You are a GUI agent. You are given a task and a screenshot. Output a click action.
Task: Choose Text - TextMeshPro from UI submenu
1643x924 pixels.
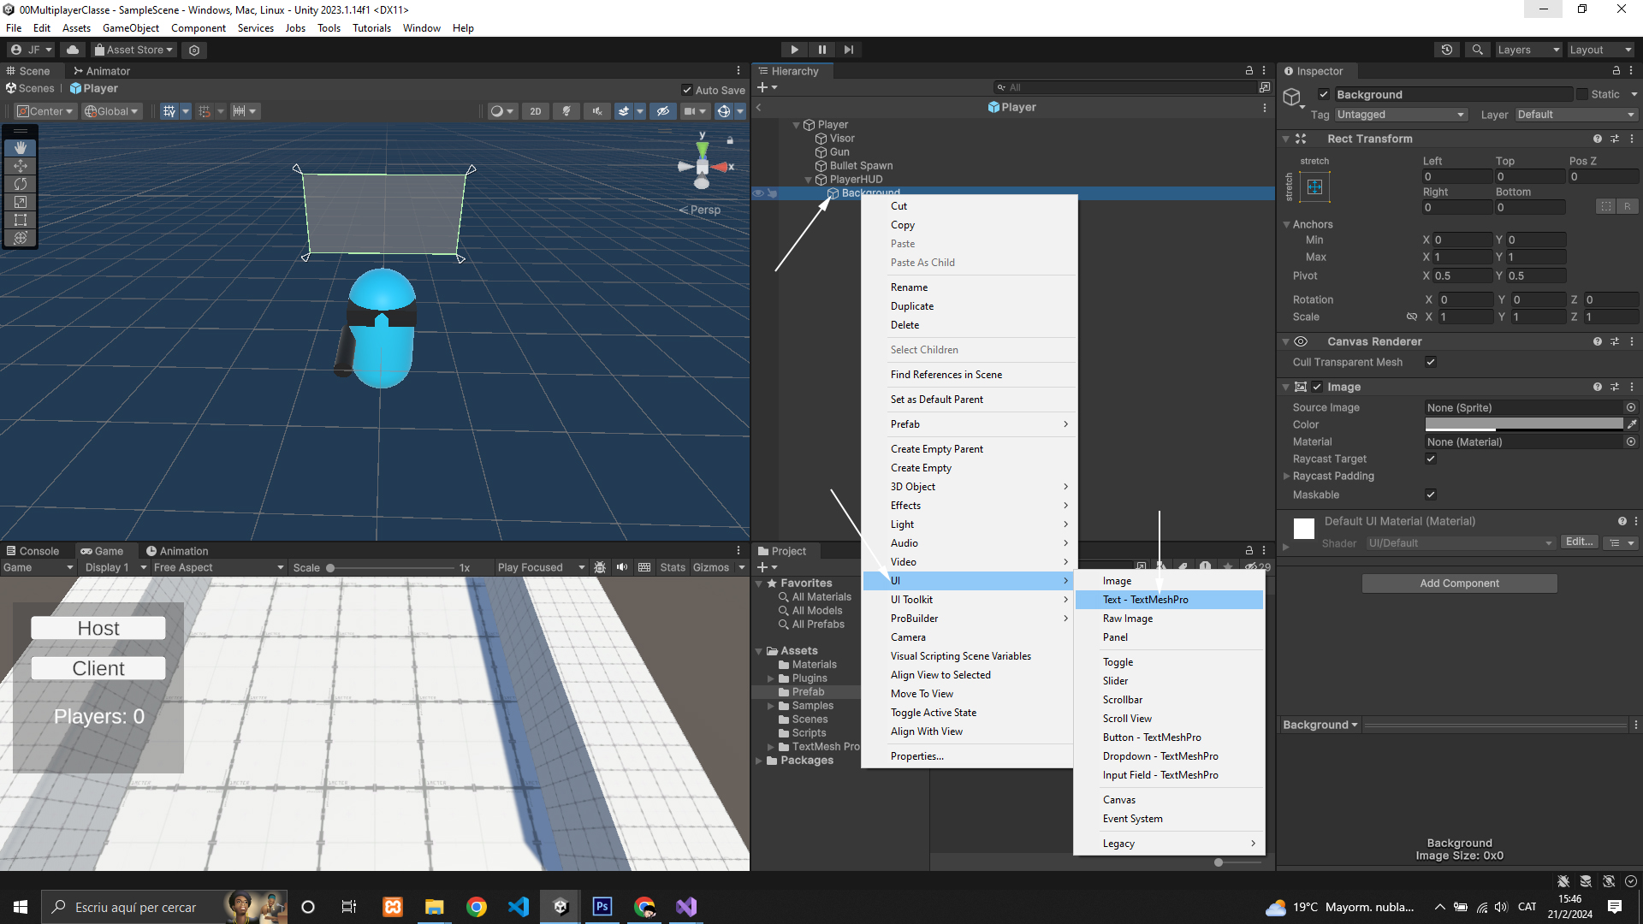click(x=1145, y=600)
